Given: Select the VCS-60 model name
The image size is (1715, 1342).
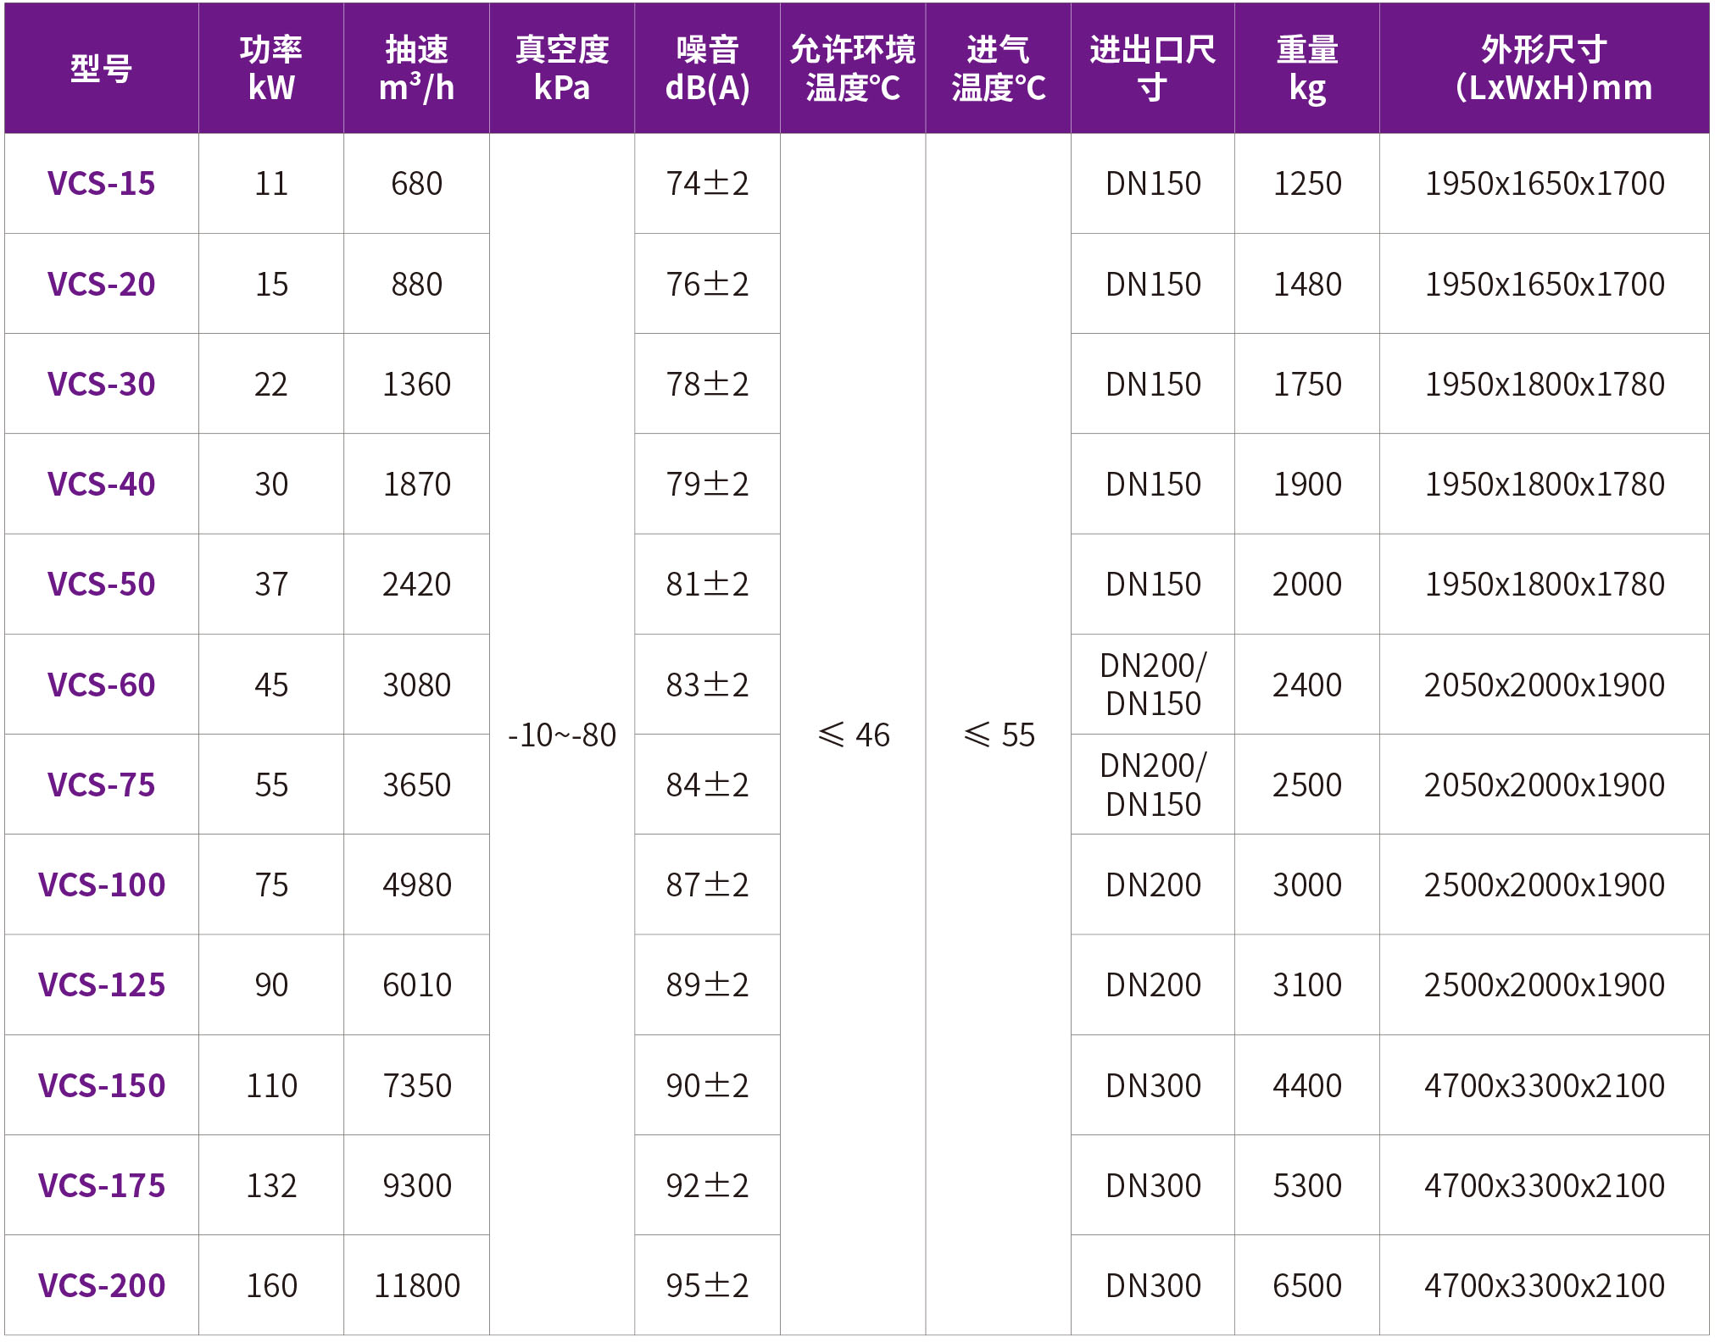Looking at the screenshot, I should coord(101,685).
